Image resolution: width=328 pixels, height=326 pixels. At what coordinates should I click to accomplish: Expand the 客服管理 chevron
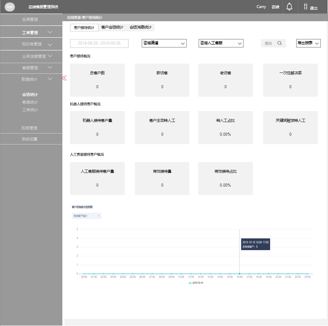click(50, 67)
